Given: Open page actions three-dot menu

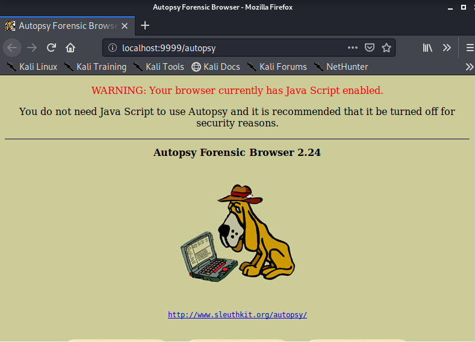Looking at the screenshot, I should pyautogui.click(x=353, y=48).
